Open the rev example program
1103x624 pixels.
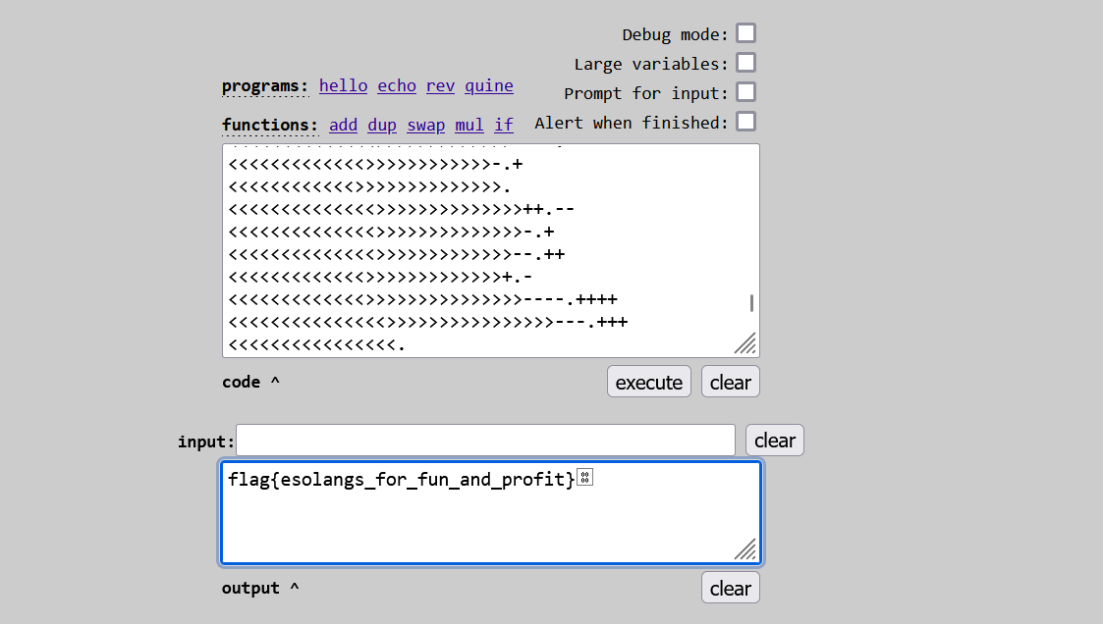[x=440, y=85]
